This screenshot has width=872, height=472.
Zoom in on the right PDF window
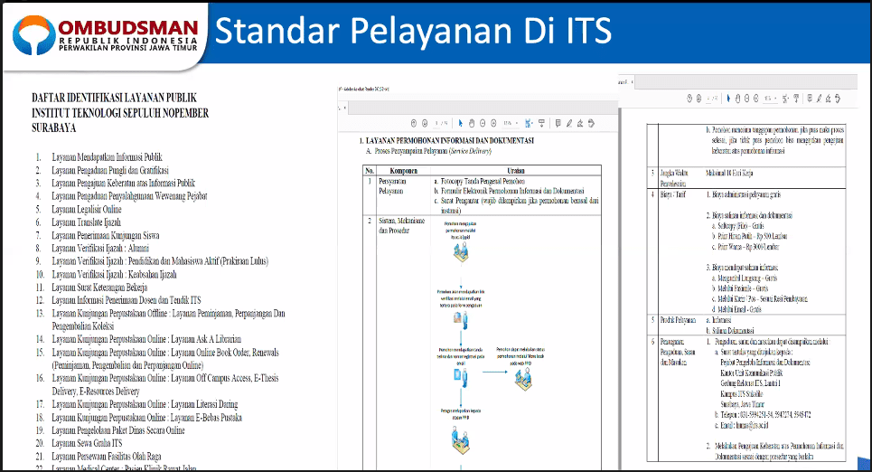(x=756, y=99)
